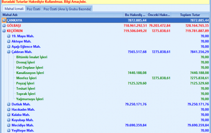Collapse the KEÇİÖREN node
211x133 pixels.
coord(4,31)
